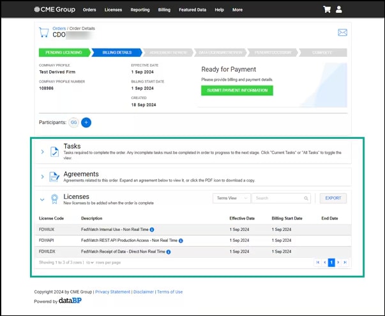Show info for FedWatch Internal Use license

152,229
